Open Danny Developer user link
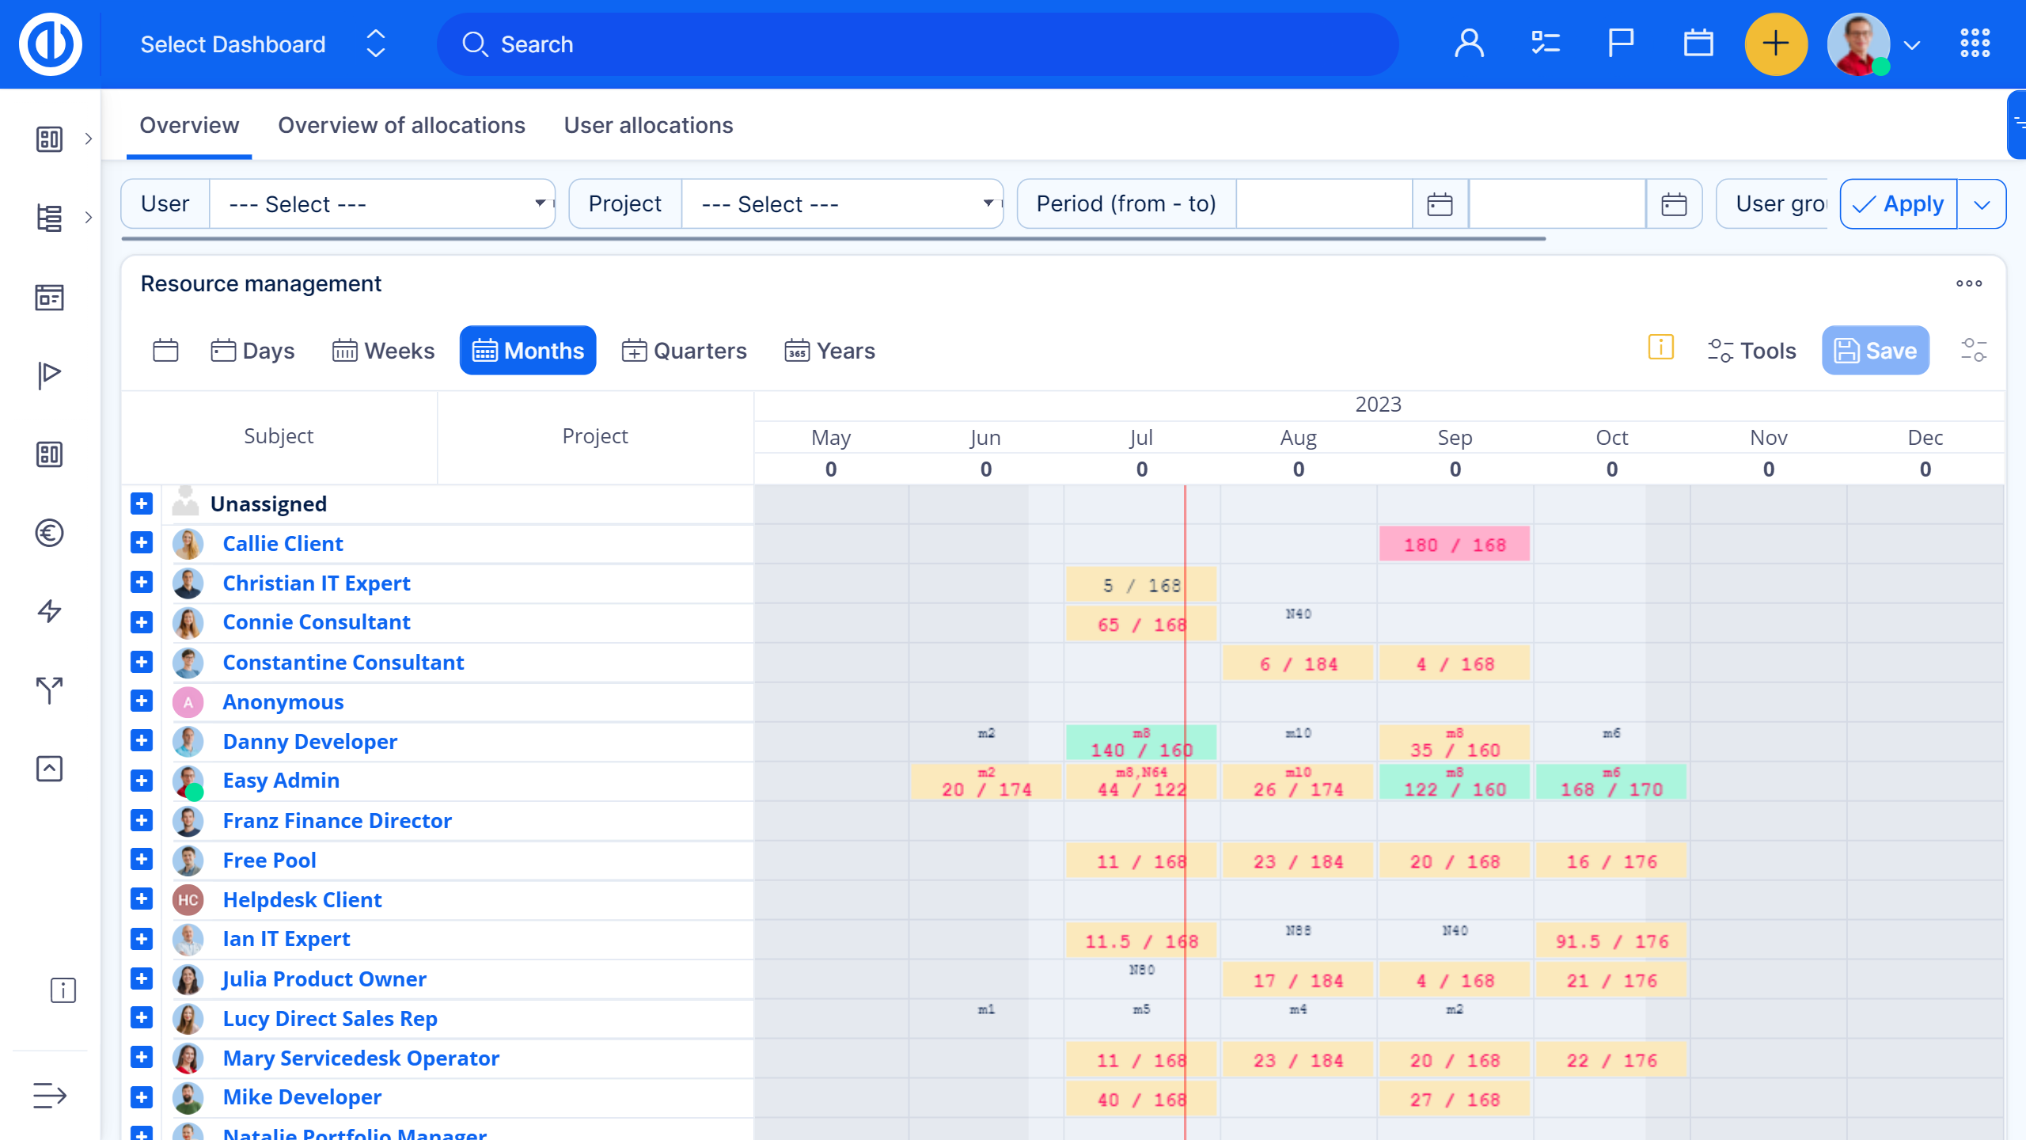Screen dimensions: 2026x1140 point(309,742)
